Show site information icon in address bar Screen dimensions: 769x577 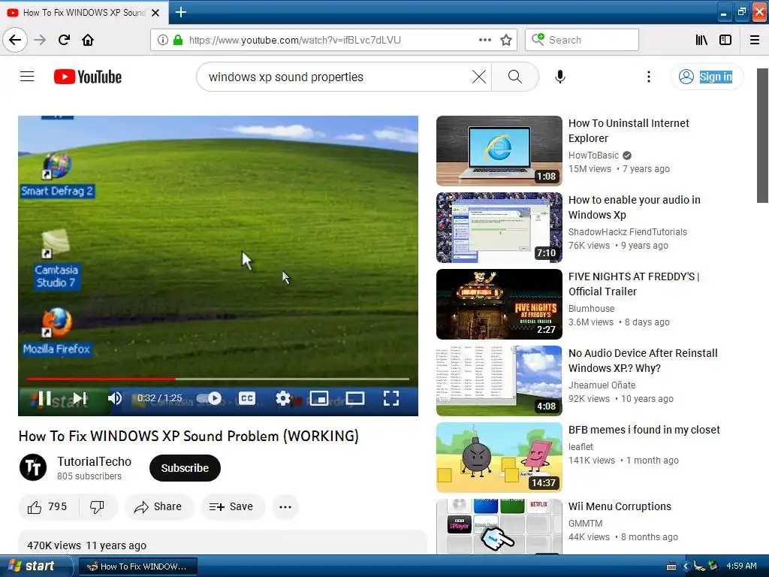click(x=162, y=40)
